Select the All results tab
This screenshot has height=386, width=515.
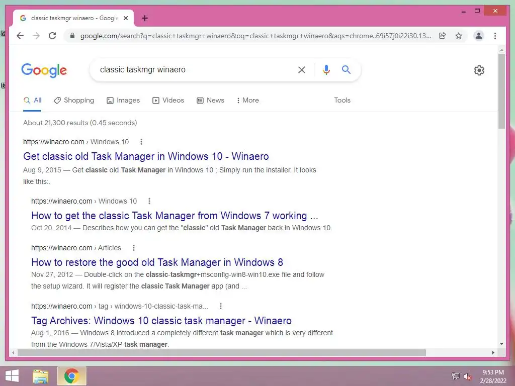(x=33, y=101)
